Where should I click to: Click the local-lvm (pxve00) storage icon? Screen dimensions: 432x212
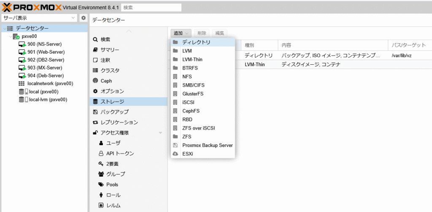click(24, 100)
